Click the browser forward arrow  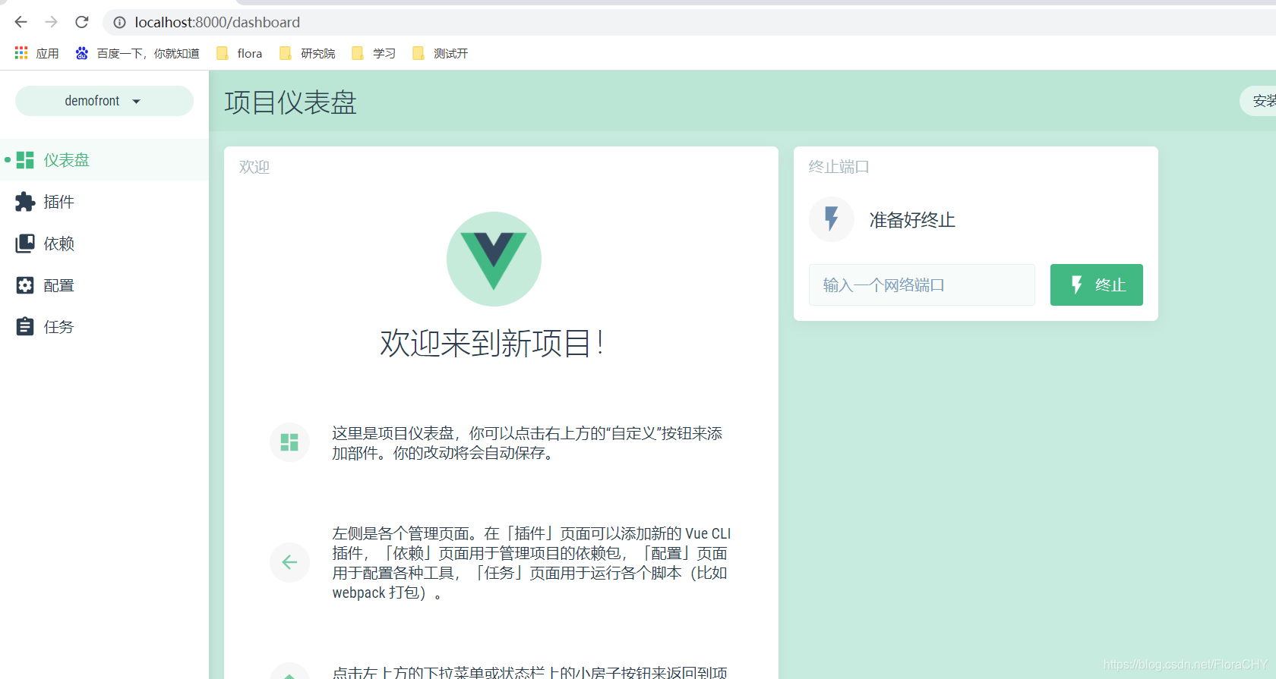pyautogui.click(x=51, y=22)
